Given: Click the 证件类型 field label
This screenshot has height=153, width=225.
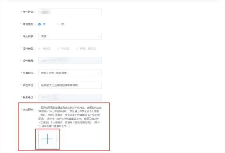Looking at the screenshot, I should tap(28, 49).
